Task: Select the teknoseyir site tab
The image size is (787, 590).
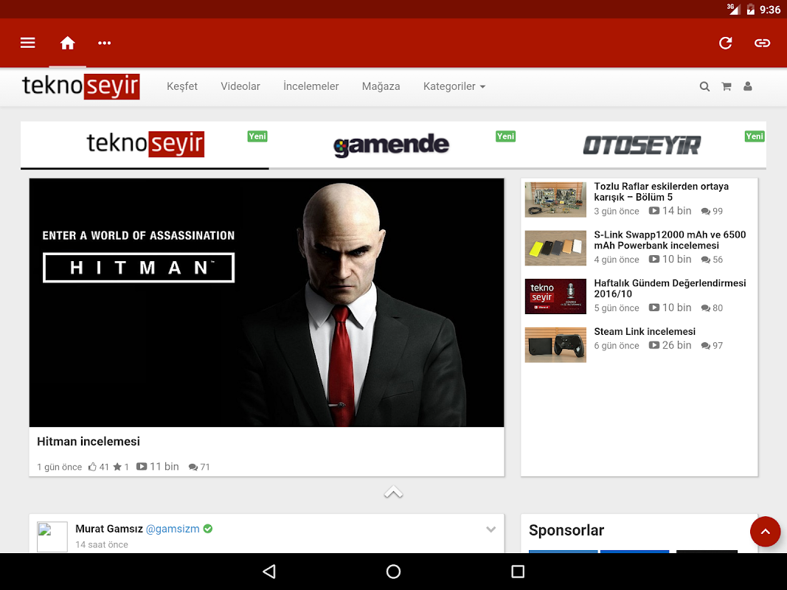Action: [x=145, y=145]
